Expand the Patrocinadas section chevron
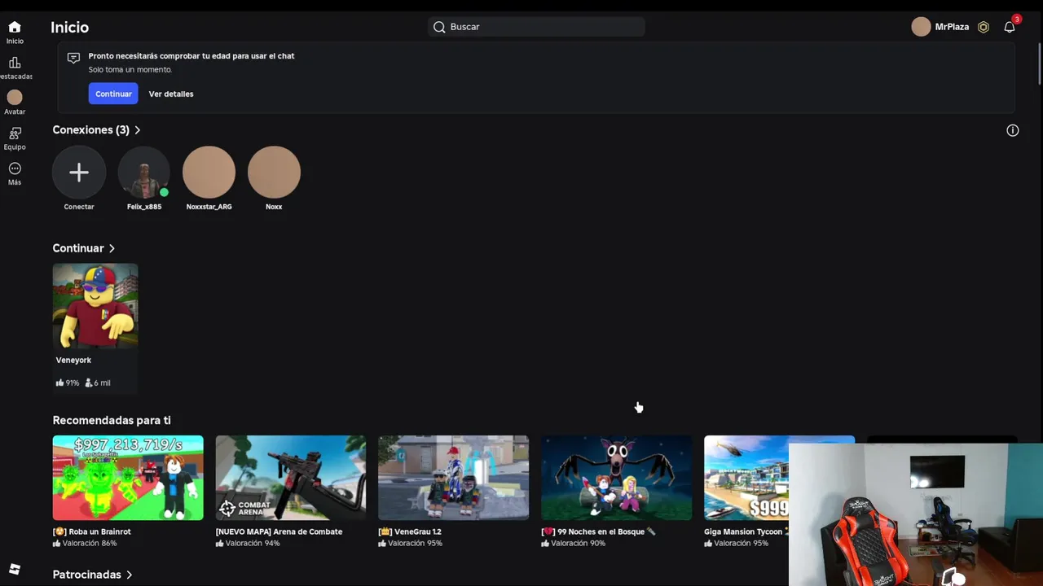The height and width of the screenshot is (586, 1043). coord(129,575)
